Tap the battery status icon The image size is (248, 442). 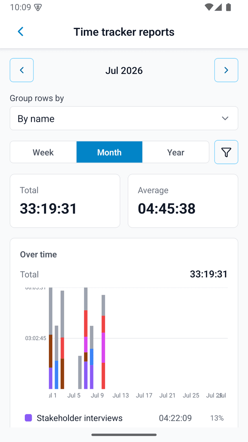click(228, 7)
